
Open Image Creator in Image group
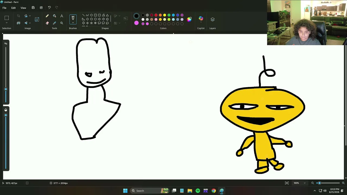(x=37, y=19)
